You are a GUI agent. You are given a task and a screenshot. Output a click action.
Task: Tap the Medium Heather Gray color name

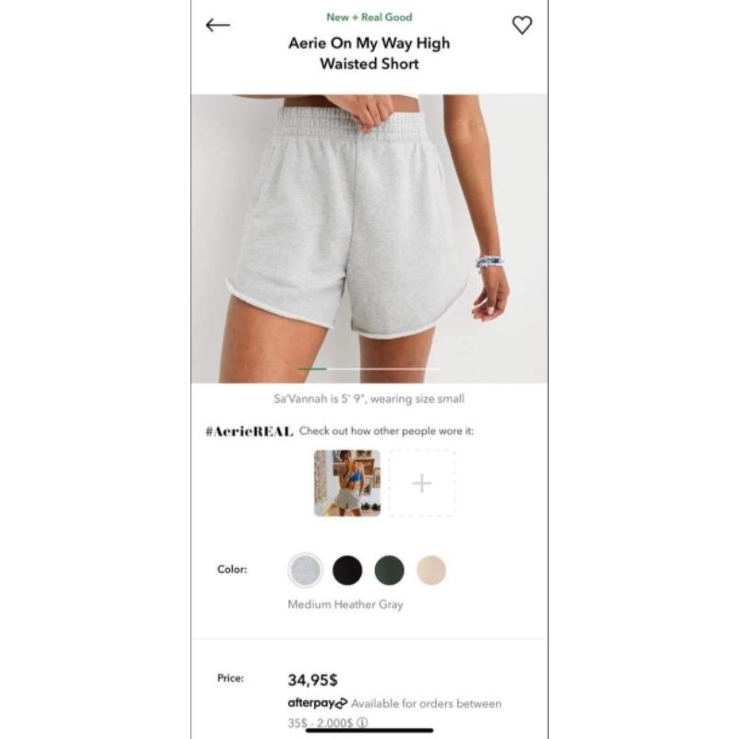click(345, 604)
